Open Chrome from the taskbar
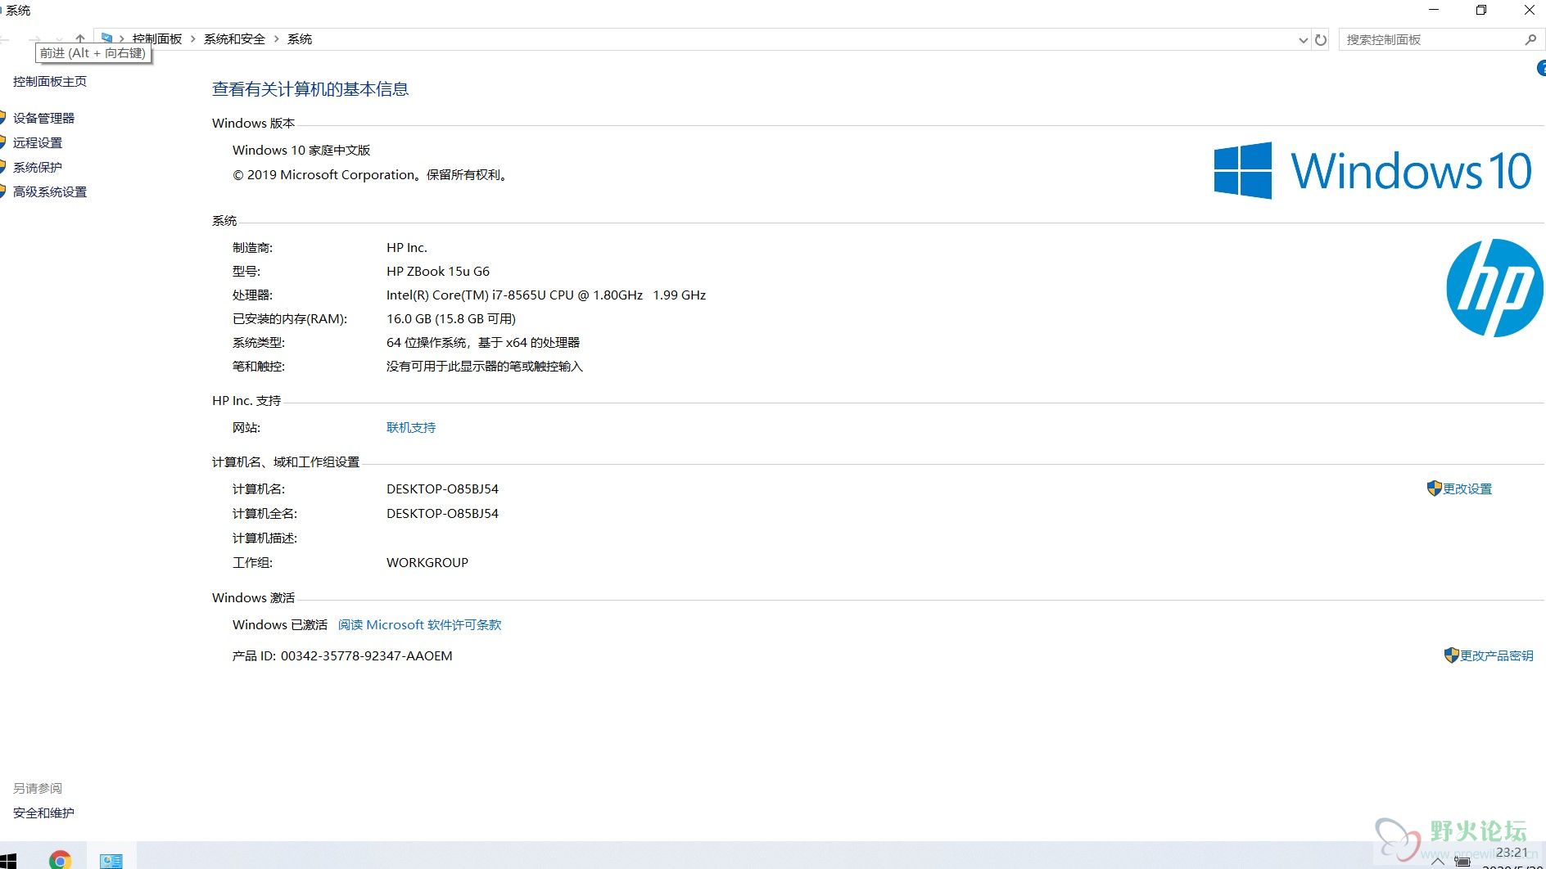Image resolution: width=1546 pixels, height=869 pixels. pos(60,859)
